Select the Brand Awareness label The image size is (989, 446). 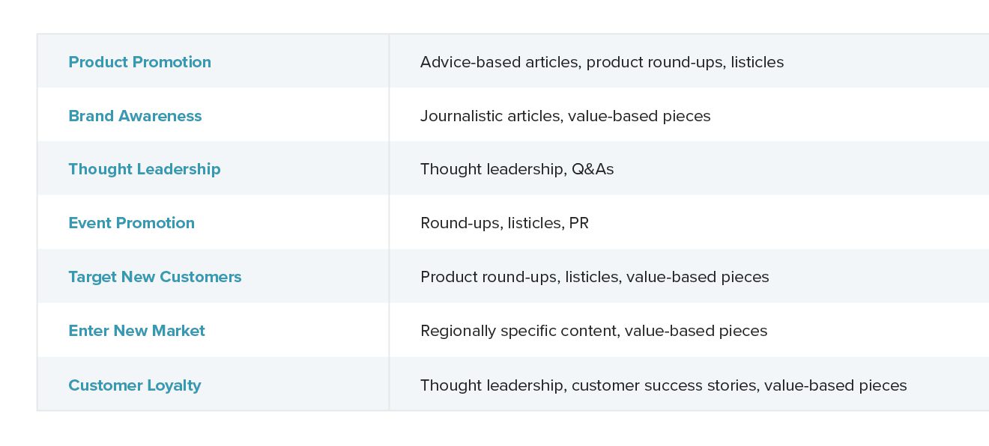click(135, 116)
